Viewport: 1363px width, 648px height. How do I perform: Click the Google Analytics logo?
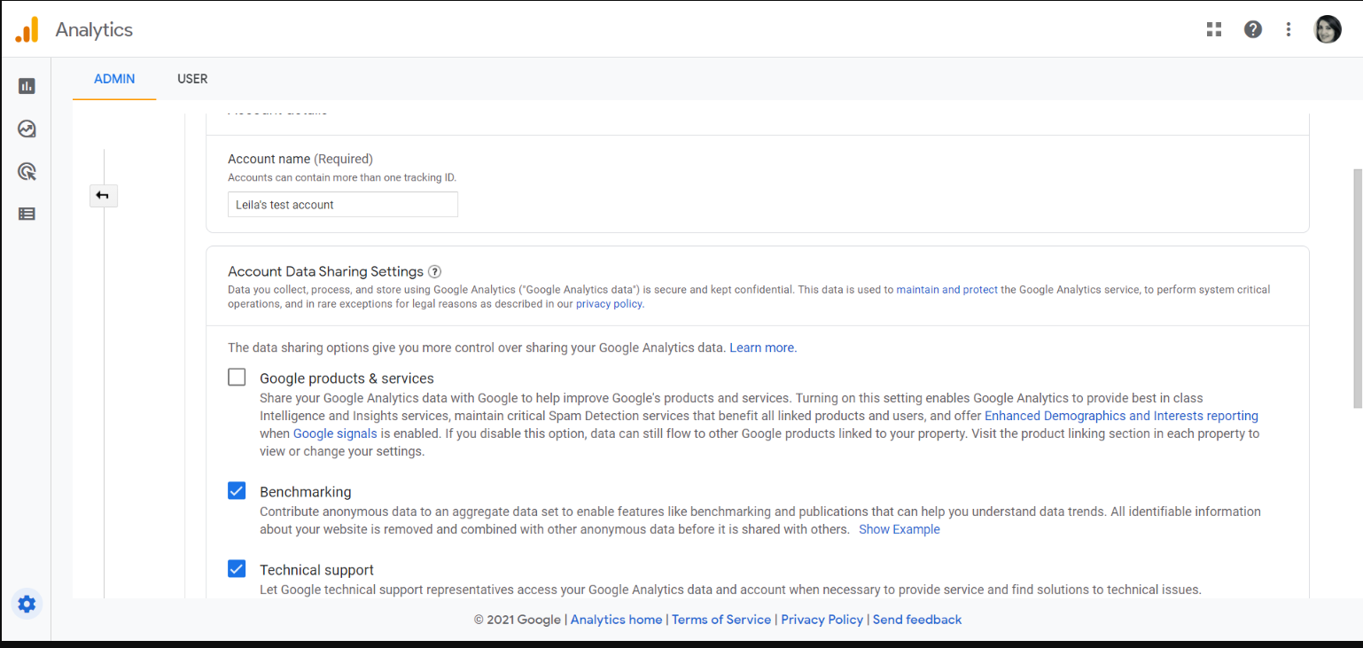pos(27,29)
